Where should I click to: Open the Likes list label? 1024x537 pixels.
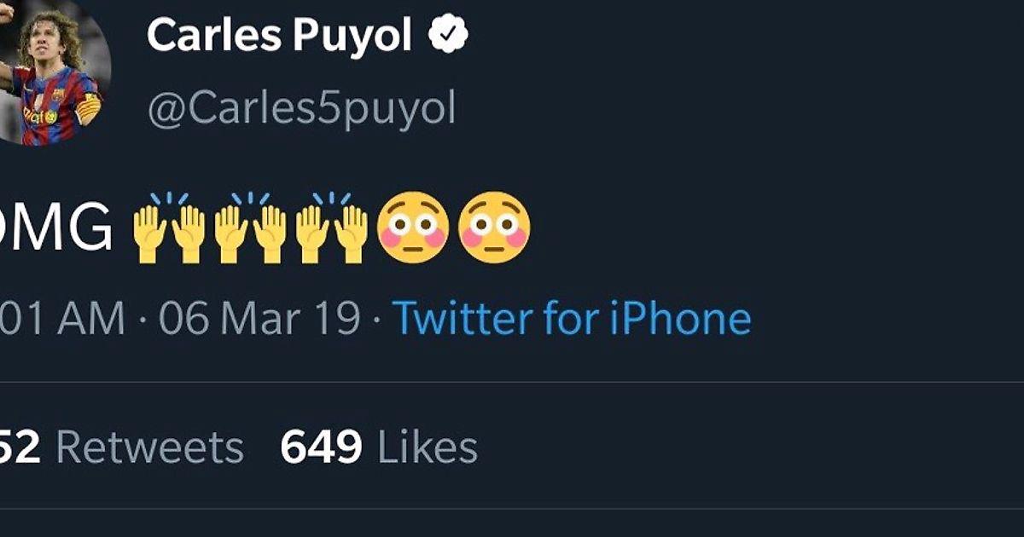428,447
